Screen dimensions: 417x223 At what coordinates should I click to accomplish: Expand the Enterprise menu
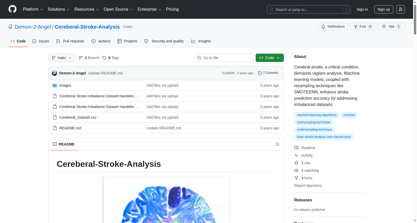pyautogui.click(x=149, y=9)
